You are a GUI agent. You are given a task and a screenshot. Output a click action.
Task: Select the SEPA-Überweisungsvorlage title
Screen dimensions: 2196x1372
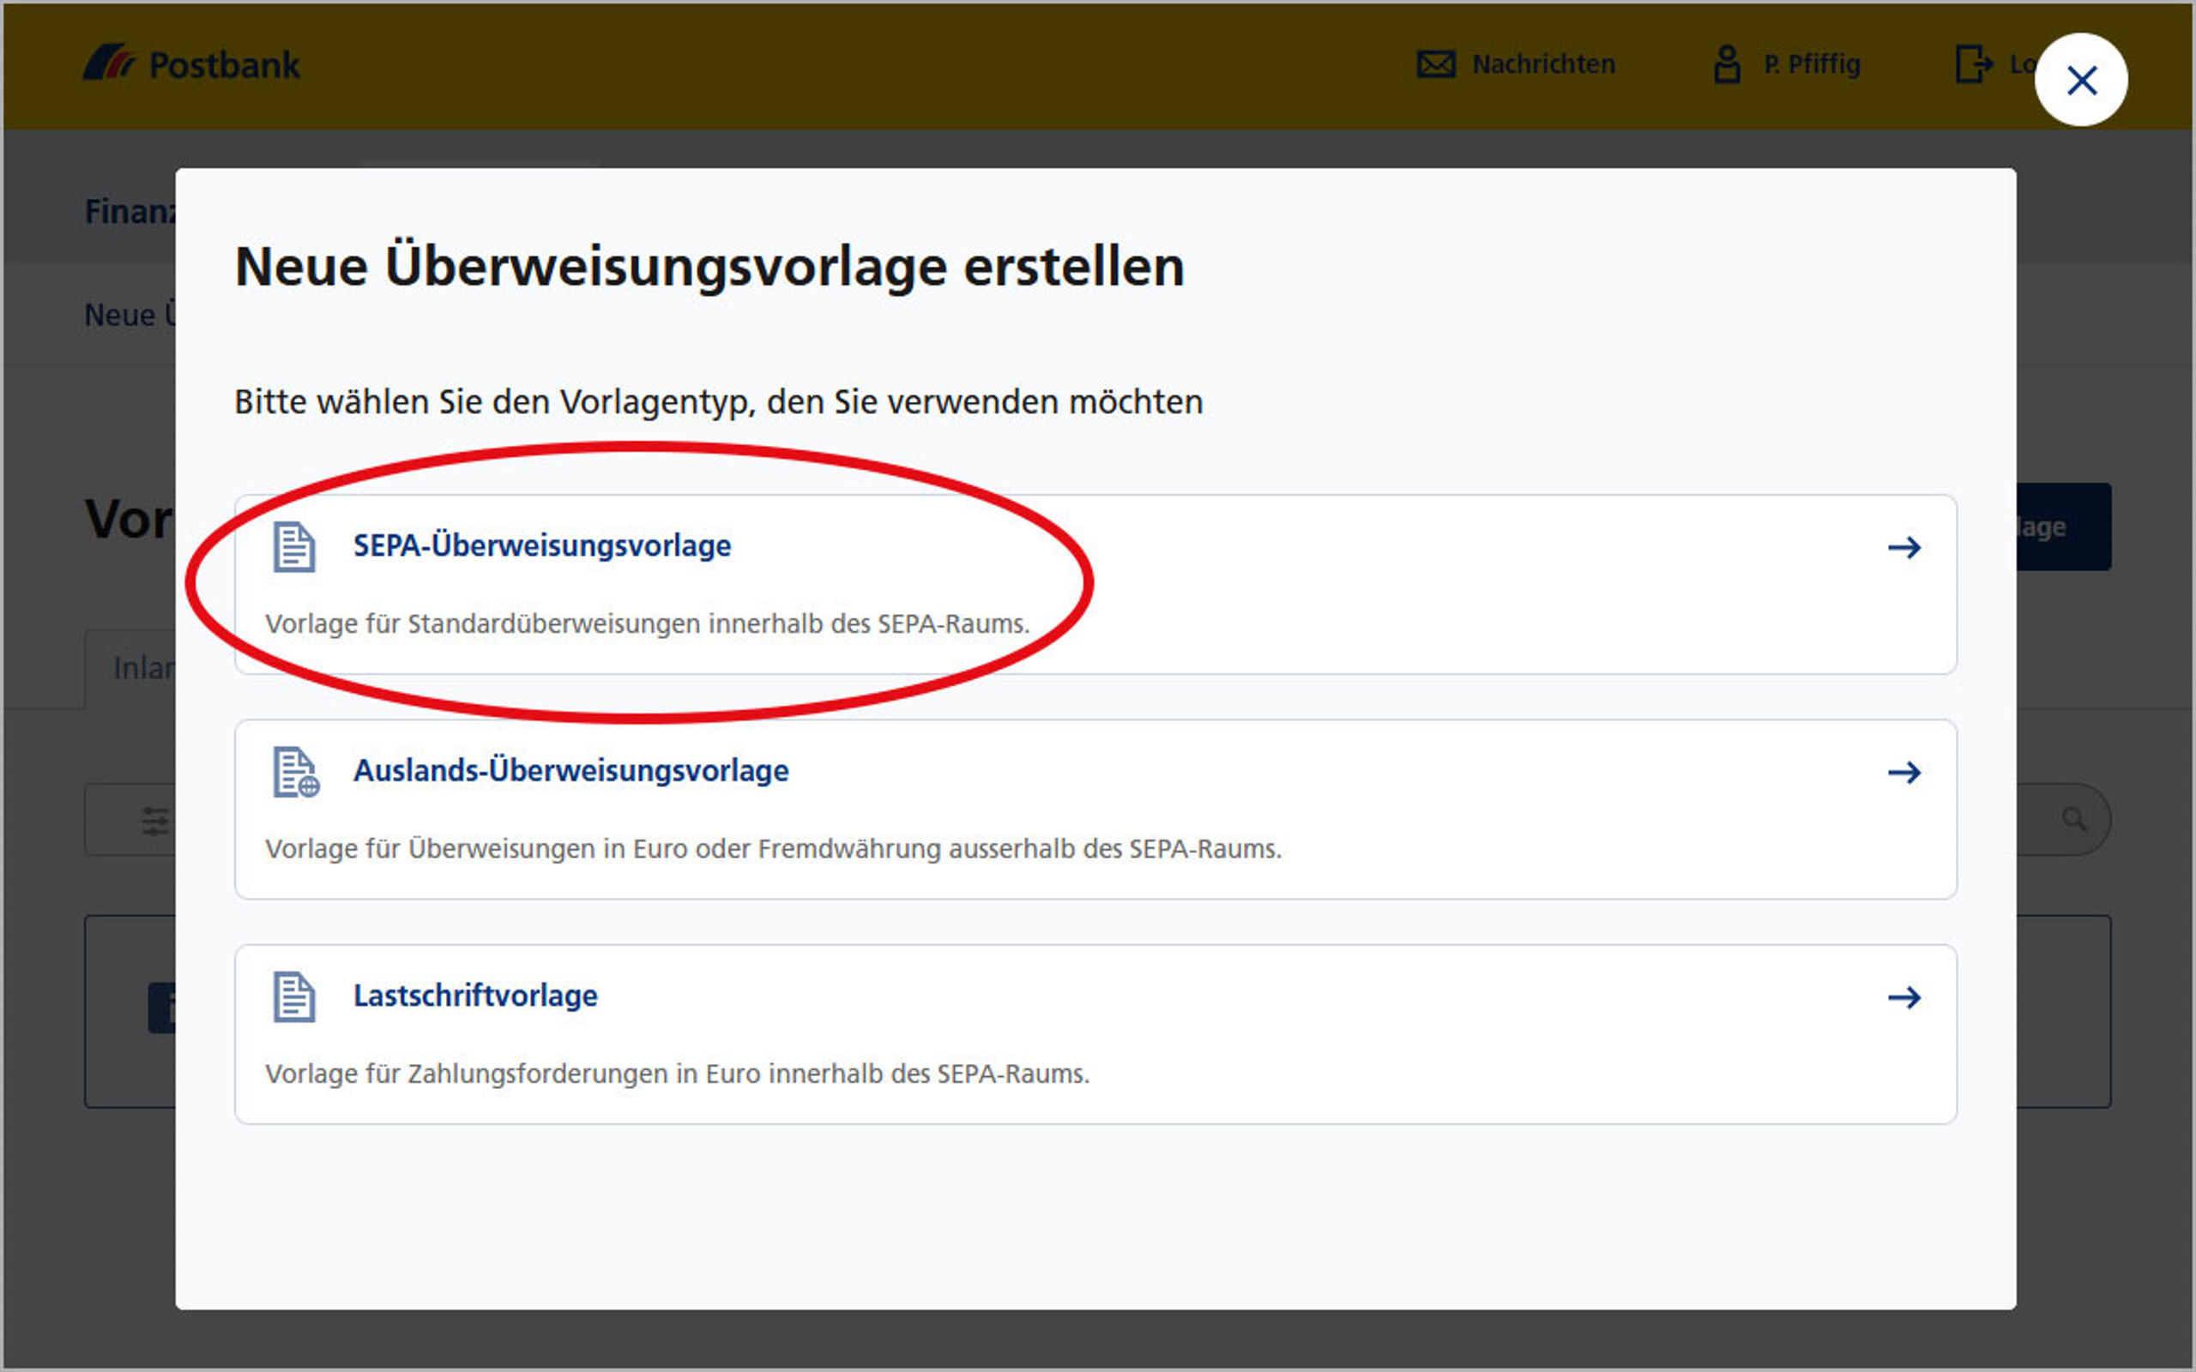(542, 545)
